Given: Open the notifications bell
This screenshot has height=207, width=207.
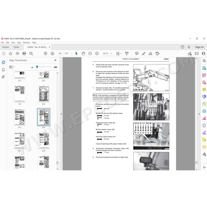Looking at the screenshot, I should coord(189,47).
